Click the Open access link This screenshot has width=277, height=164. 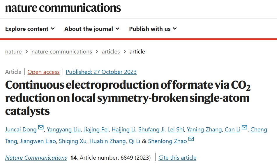43,72
